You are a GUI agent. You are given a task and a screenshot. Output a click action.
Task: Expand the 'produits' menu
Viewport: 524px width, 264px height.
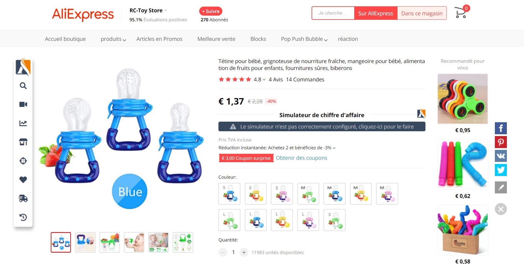(x=113, y=39)
